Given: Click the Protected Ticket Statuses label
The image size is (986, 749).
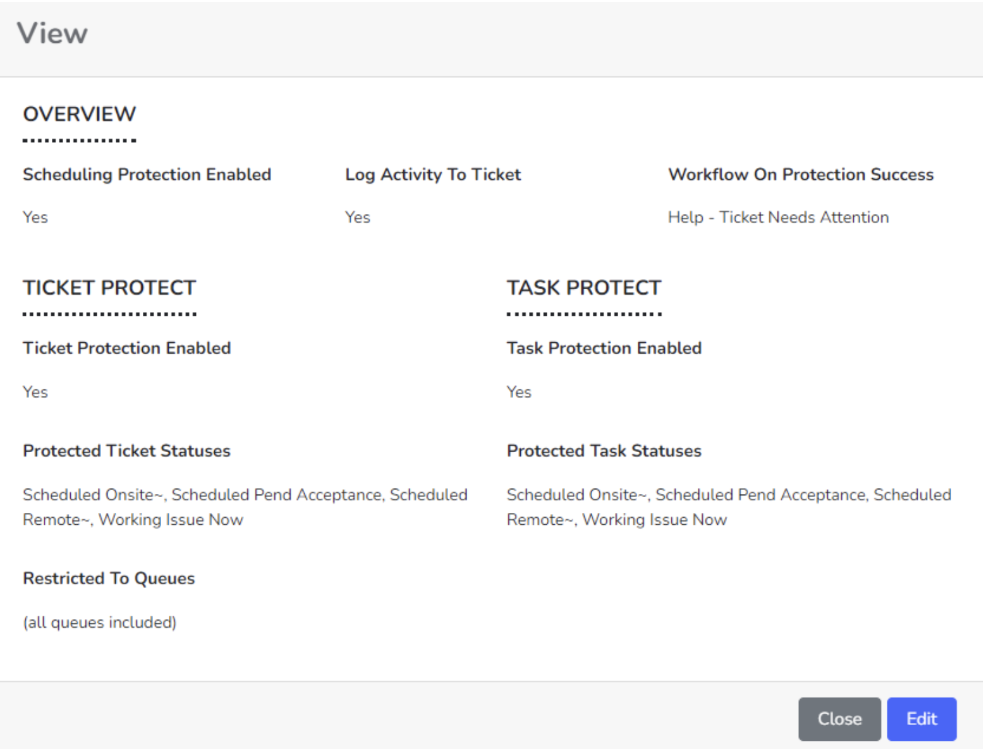Looking at the screenshot, I should (126, 451).
